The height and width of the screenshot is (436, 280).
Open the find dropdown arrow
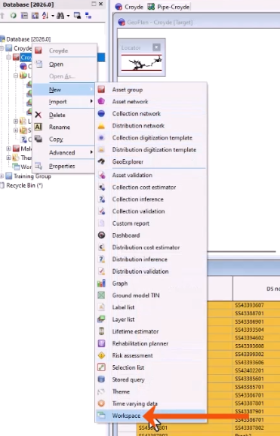click(68, 16)
